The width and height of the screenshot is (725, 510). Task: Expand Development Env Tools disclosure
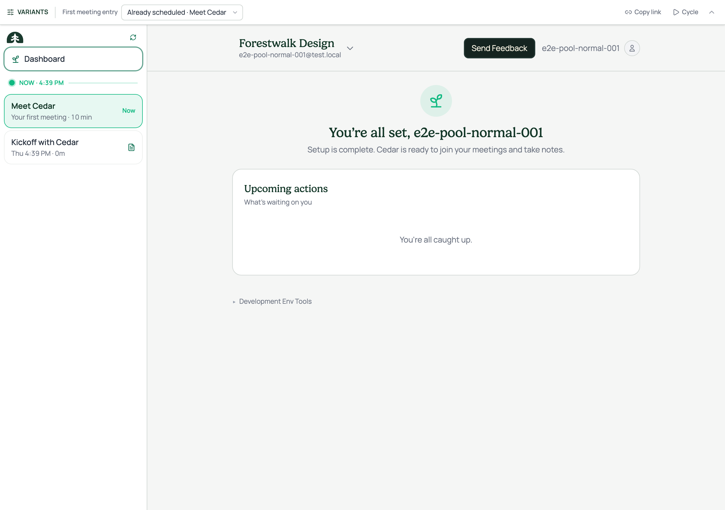(x=272, y=301)
